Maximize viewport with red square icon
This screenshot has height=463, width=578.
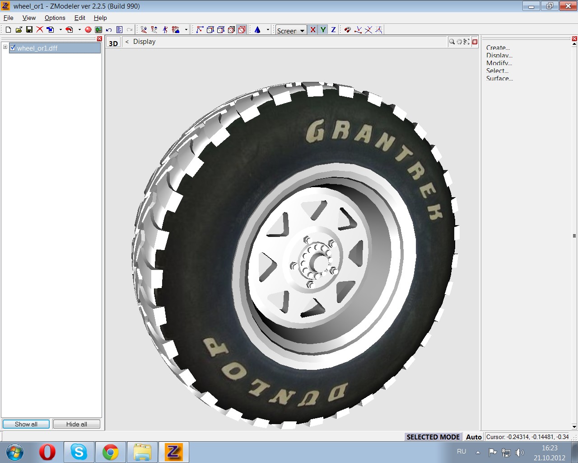(x=475, y=42)
